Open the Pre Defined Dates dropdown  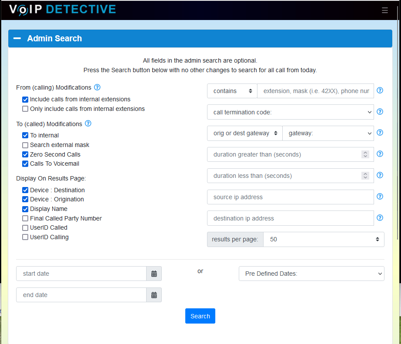[311, 274]
